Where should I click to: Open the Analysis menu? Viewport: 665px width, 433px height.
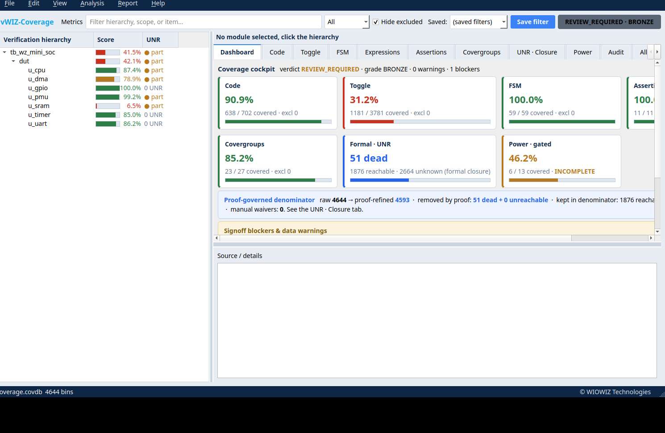pyautogui.click(x=92, y=4)
